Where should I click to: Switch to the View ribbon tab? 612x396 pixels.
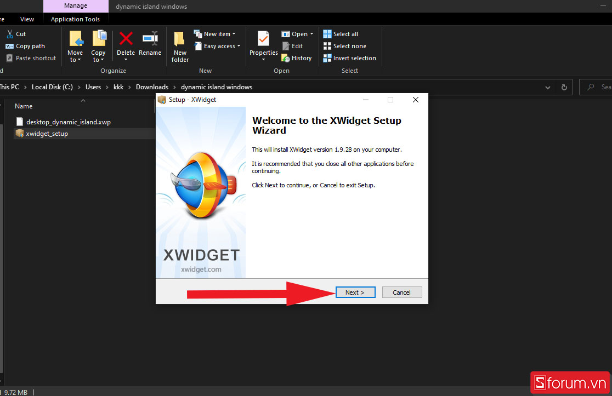tap(27, 19)
